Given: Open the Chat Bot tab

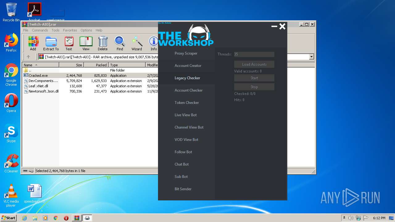Looking at the screenshot, I should click(x=186, y=164).
